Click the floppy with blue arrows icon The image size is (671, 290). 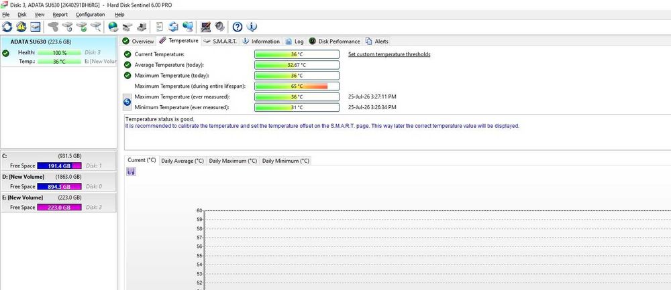[173, 27]
